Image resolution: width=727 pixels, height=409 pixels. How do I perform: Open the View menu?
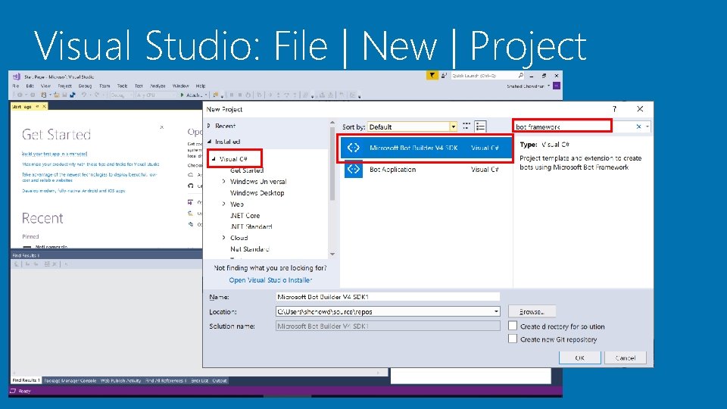pyautogui.click(x=45, y=86)
